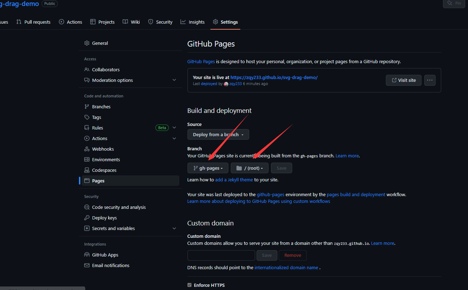Click the Webhooks icon

[87, 149]
